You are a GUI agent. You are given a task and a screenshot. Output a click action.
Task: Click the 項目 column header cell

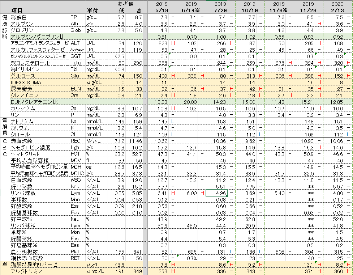[17, 10]
